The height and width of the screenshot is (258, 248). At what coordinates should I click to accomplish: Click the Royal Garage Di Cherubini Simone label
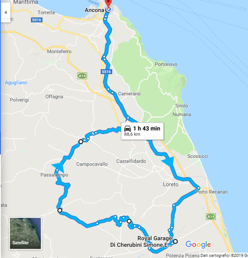pos(141,241)
